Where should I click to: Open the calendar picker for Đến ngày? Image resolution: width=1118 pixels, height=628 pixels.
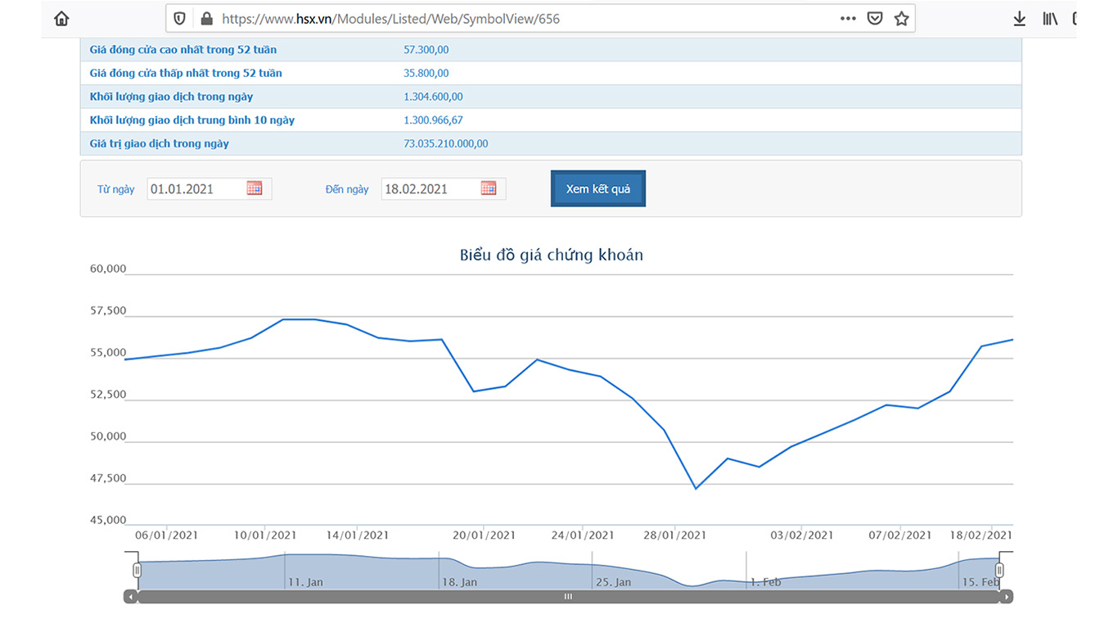coord(489,188)
